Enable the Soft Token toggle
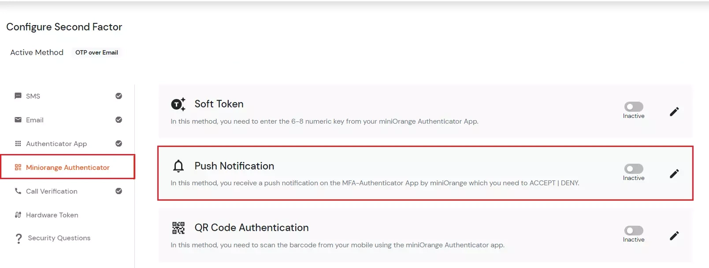 [x=634, y=107]
